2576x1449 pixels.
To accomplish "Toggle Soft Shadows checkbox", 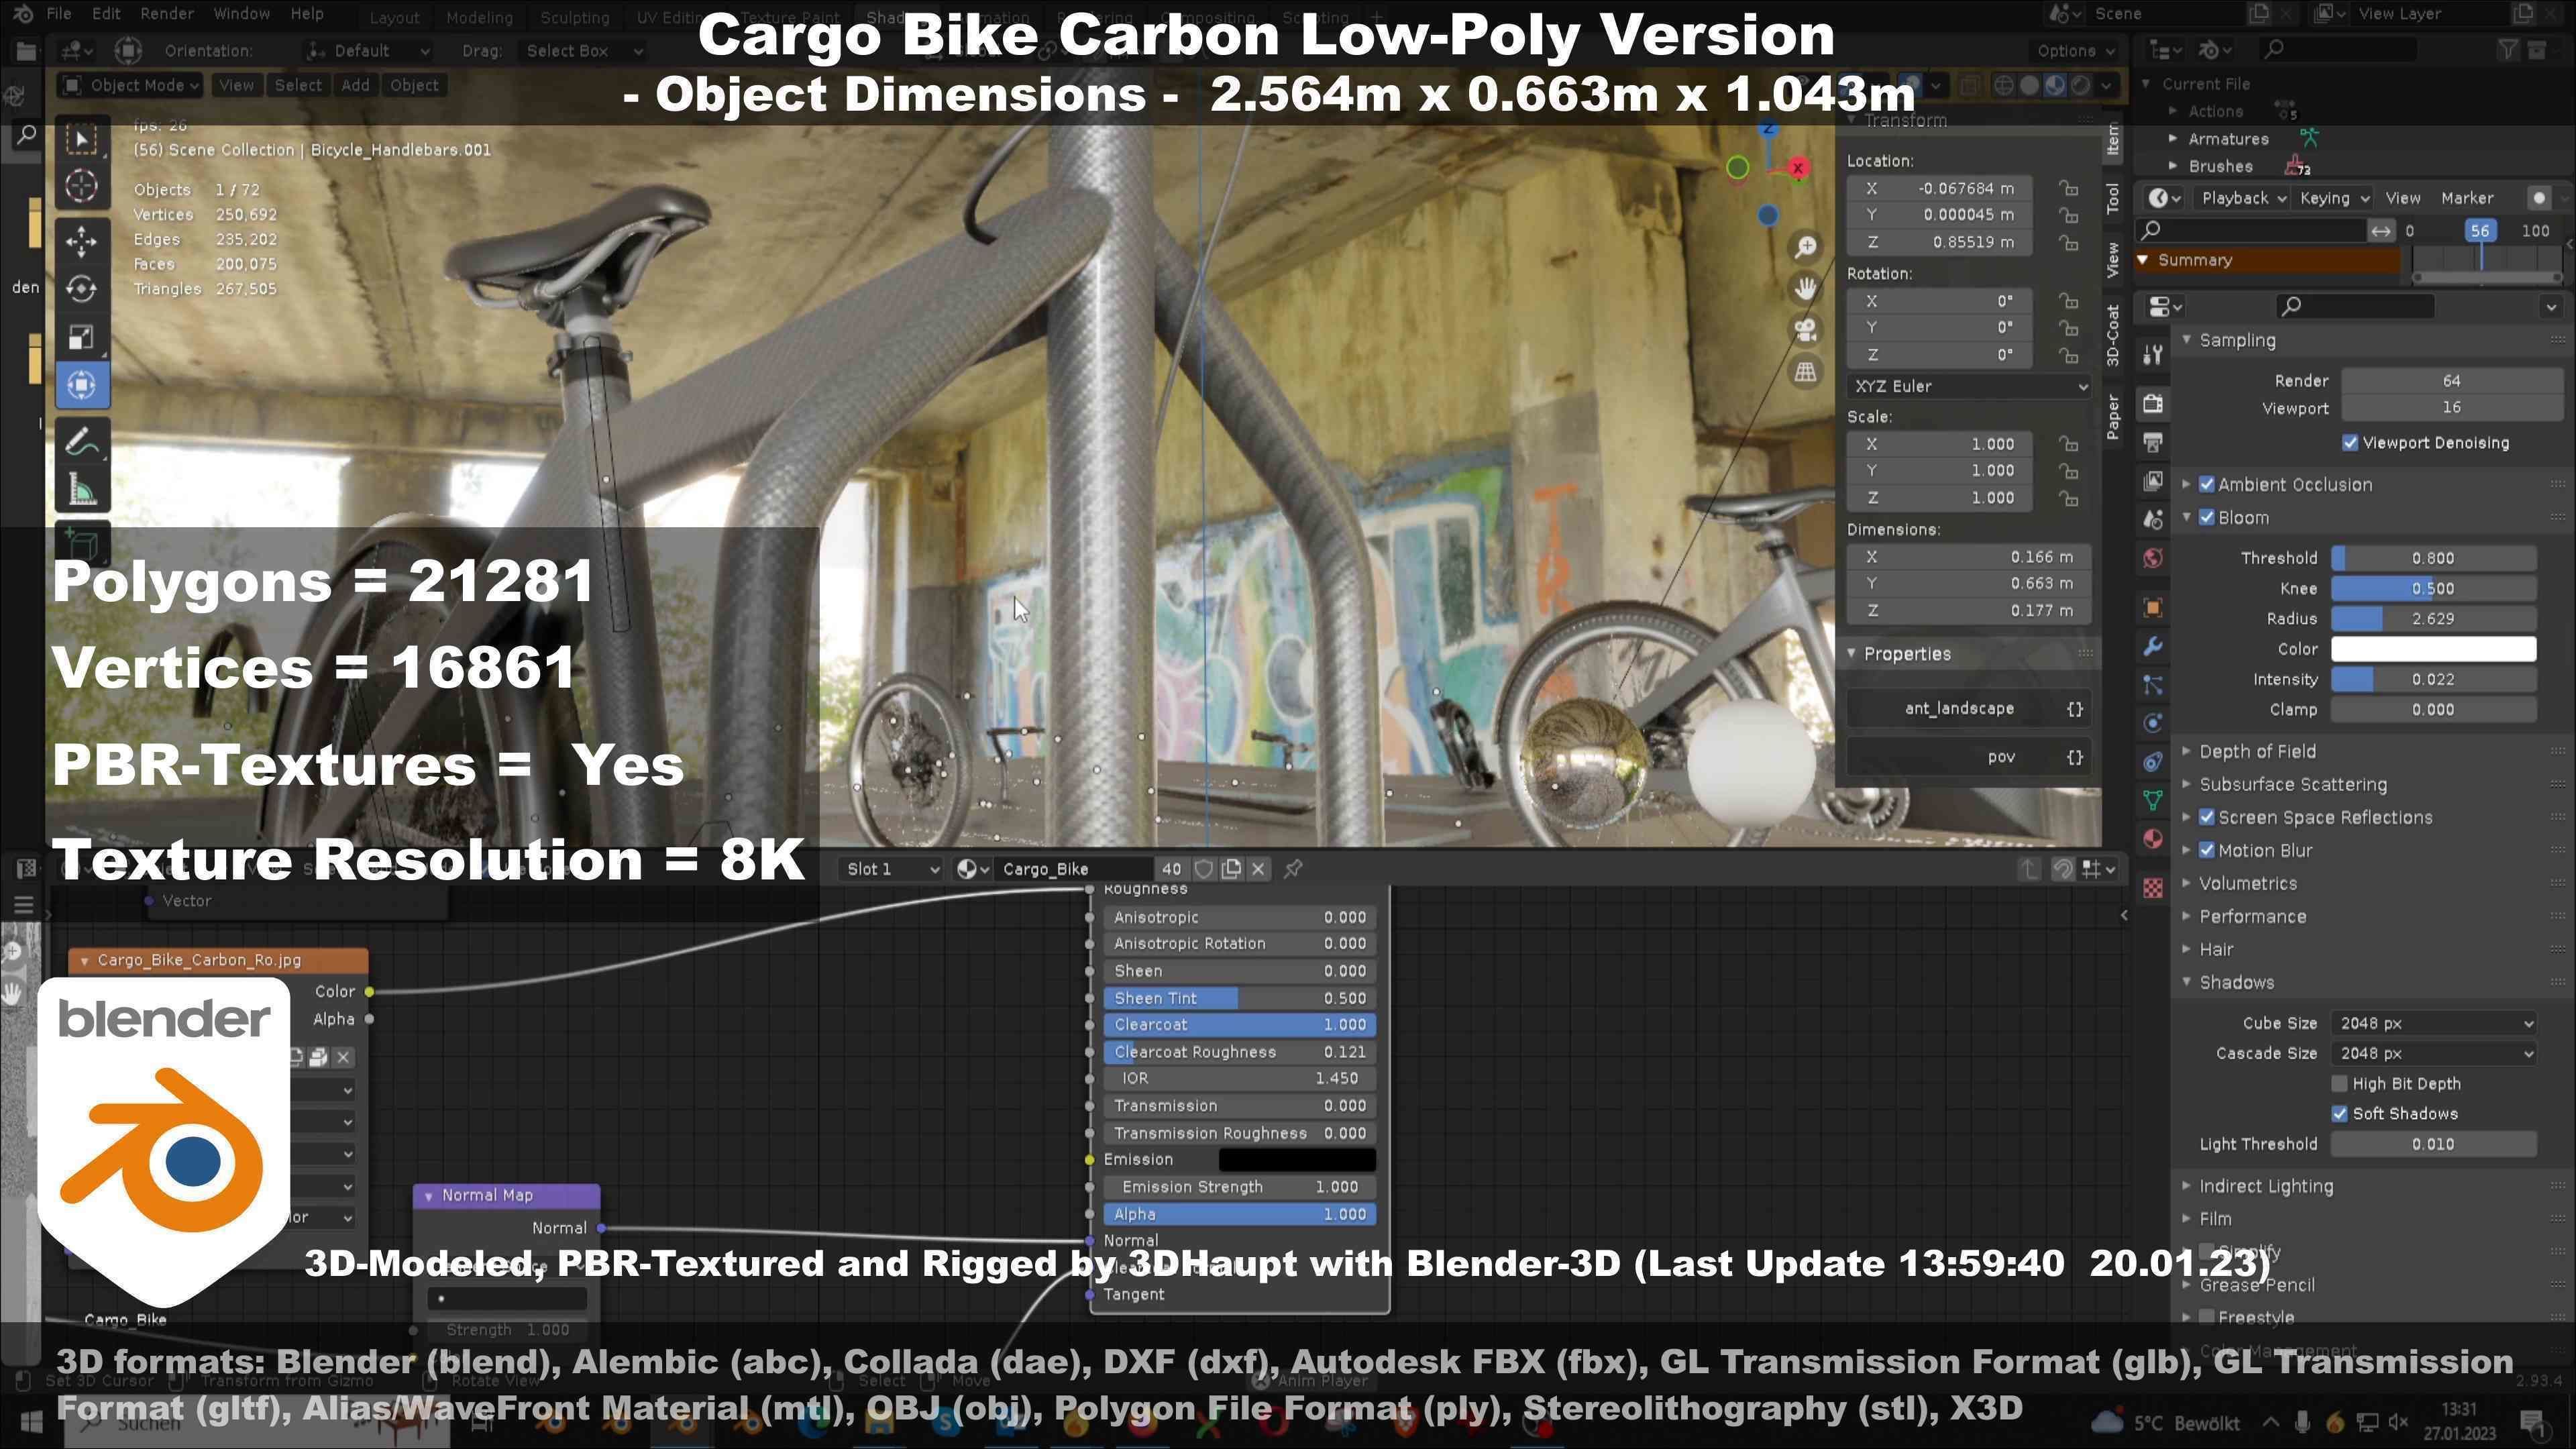I will click(x=2340, y=1114).
